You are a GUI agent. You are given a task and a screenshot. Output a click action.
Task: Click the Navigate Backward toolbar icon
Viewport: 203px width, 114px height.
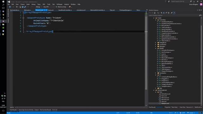click(10, 7)
